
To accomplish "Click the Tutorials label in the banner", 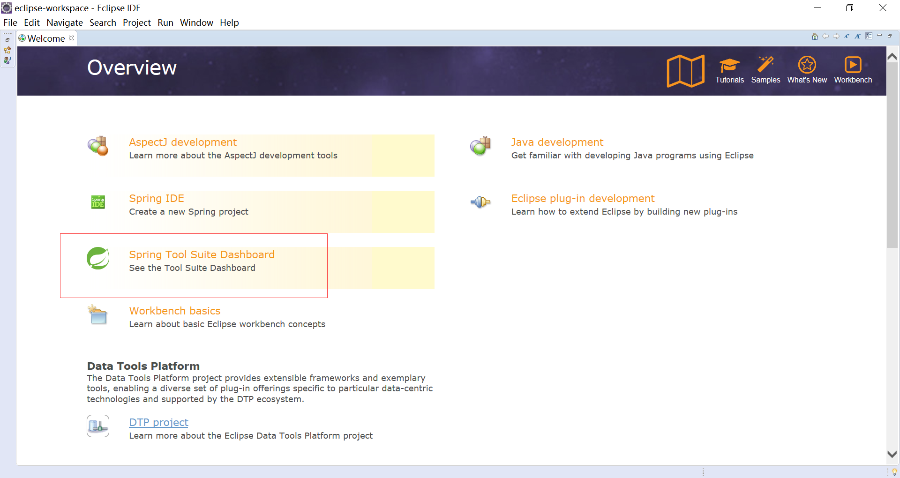I will point(729,80).
